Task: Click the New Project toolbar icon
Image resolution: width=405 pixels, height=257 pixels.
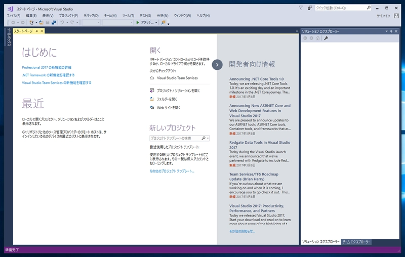Action: click(x=31, y=23)
